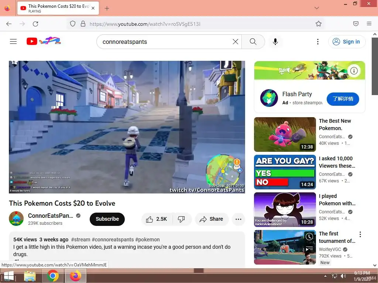Launch Chrome from taskbar
378x283 pixels.
pos(52,276)
